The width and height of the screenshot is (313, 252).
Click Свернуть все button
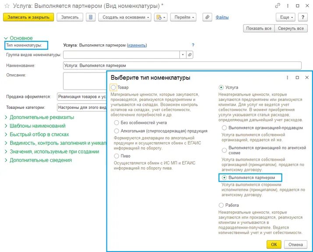pos(291,29)
